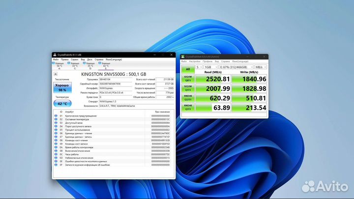Open Файл menu in CrystalDiskMark

coord(184,61)
